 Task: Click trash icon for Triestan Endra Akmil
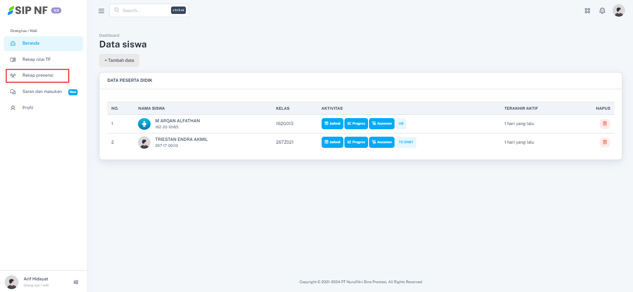(x=605, y=142)
